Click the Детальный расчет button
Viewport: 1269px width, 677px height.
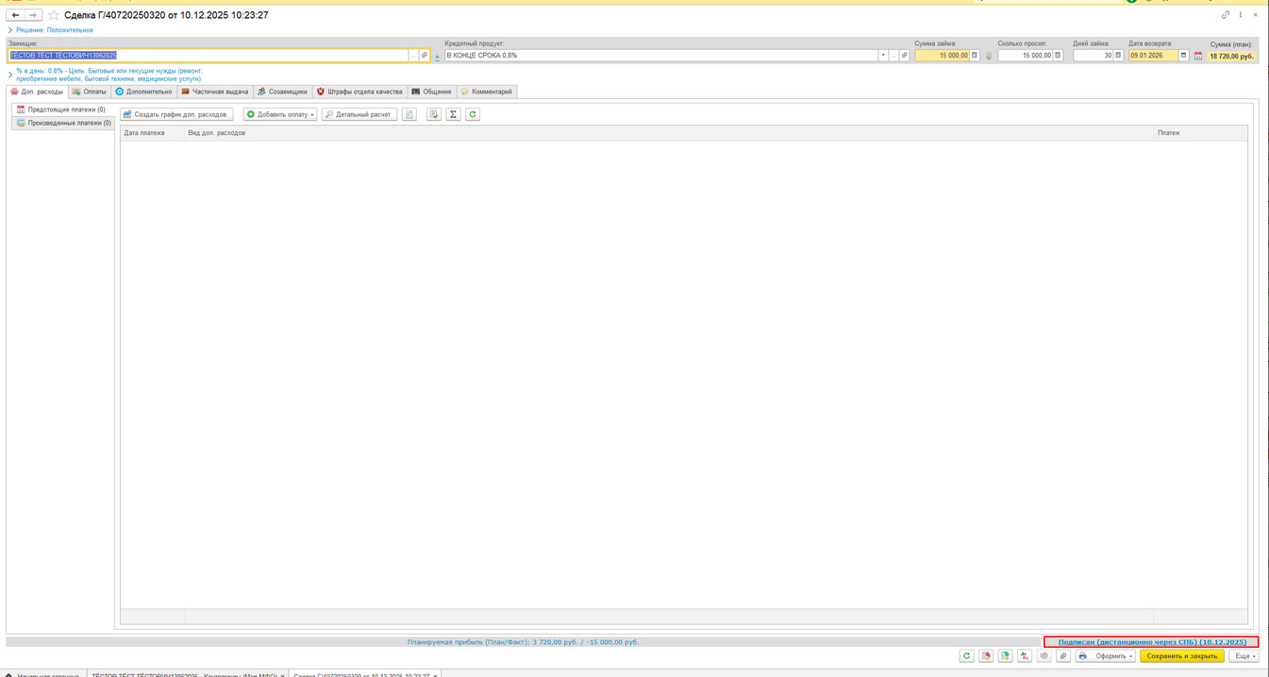[359, 114]
